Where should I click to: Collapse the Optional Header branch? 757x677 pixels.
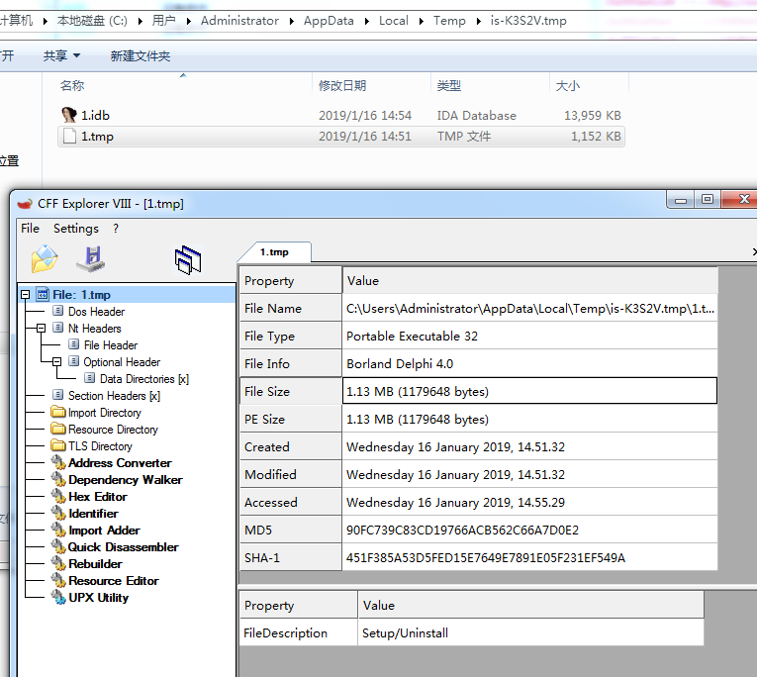[x=57, y=361]
